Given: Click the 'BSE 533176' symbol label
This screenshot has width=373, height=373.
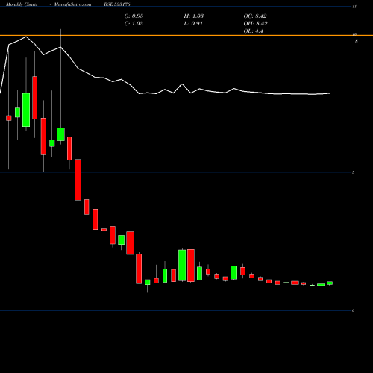Looking at the screenshot, I should (x=117, y=4).
